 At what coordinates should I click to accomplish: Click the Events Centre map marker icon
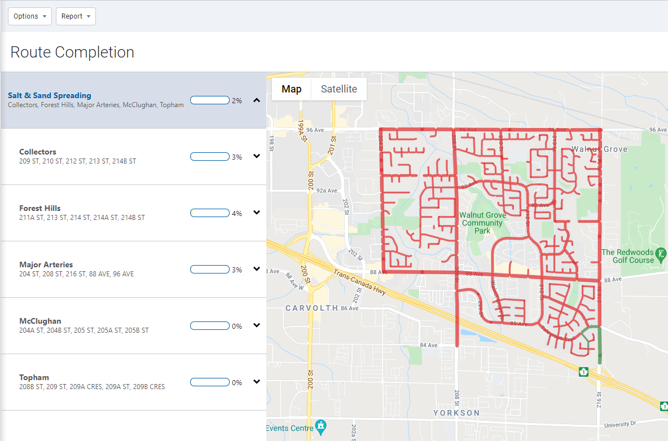(321, 425)
